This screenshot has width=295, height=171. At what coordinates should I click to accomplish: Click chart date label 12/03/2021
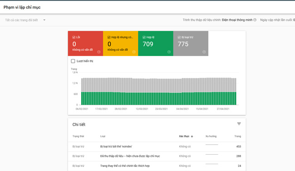142,109
